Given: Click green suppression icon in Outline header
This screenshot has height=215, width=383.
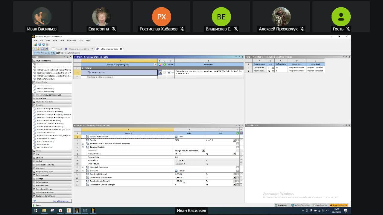Looking at the screenshot, I should [x=164, y=64].
